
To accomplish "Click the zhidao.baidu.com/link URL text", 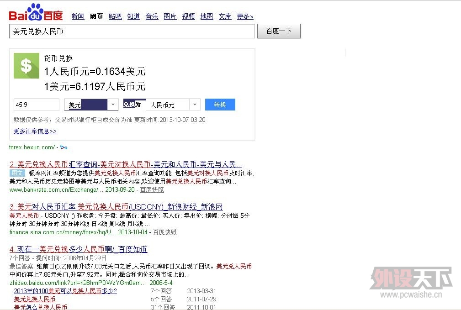I will click(x=78, y=283).
